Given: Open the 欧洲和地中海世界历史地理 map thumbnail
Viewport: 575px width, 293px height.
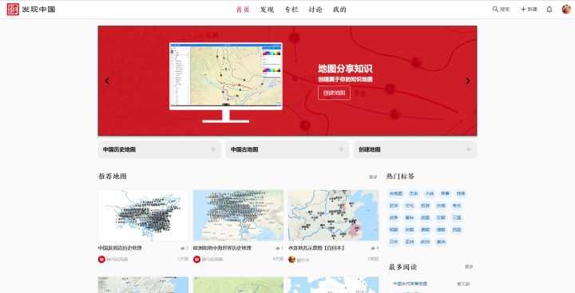Looking at the screenshot, I should click(238, 216).
